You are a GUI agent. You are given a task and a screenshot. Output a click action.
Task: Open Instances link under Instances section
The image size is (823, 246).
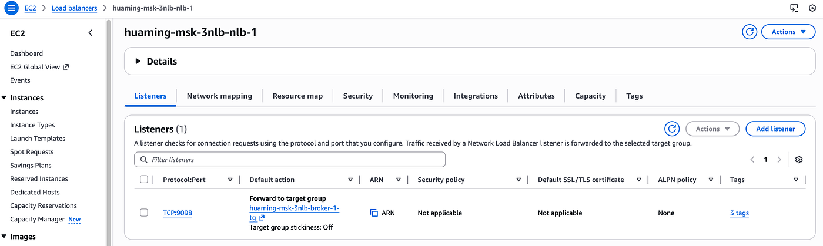(x=24, y=112)
